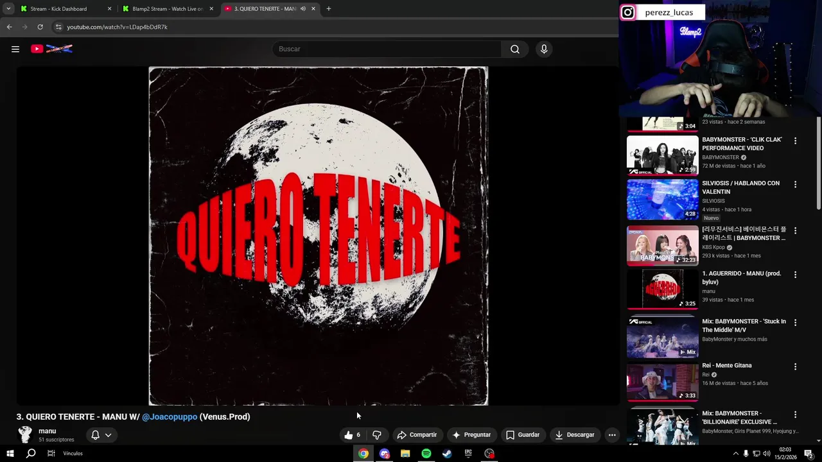Image resolution: width=822 pixels, height=462 pixels.
Task: Open SILVIOSIS / HABLANDO CON VALENTIN title
Action: 740,187
